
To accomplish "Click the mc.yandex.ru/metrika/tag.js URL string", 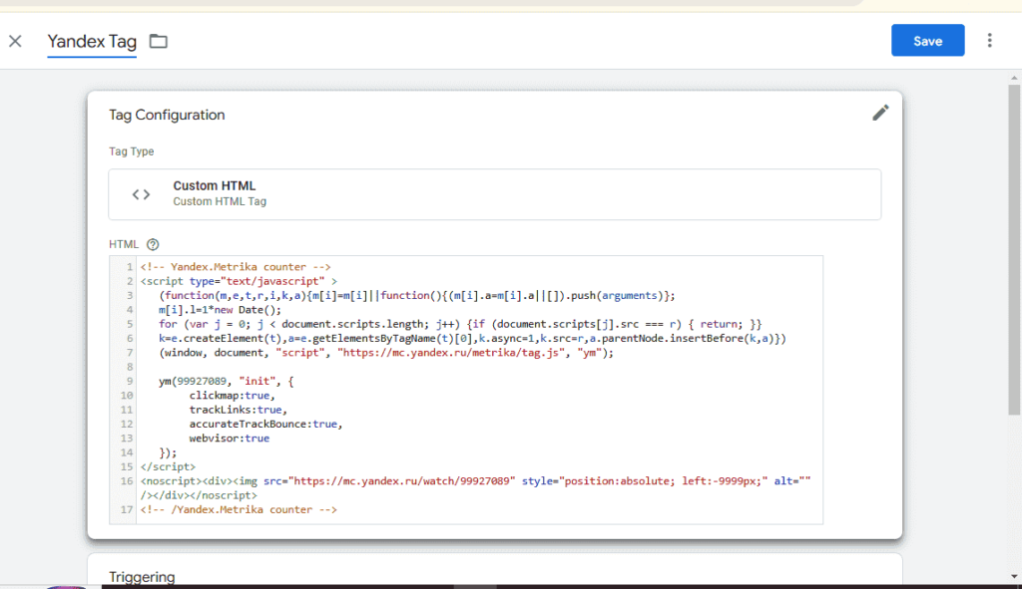I will pos(451,353).
